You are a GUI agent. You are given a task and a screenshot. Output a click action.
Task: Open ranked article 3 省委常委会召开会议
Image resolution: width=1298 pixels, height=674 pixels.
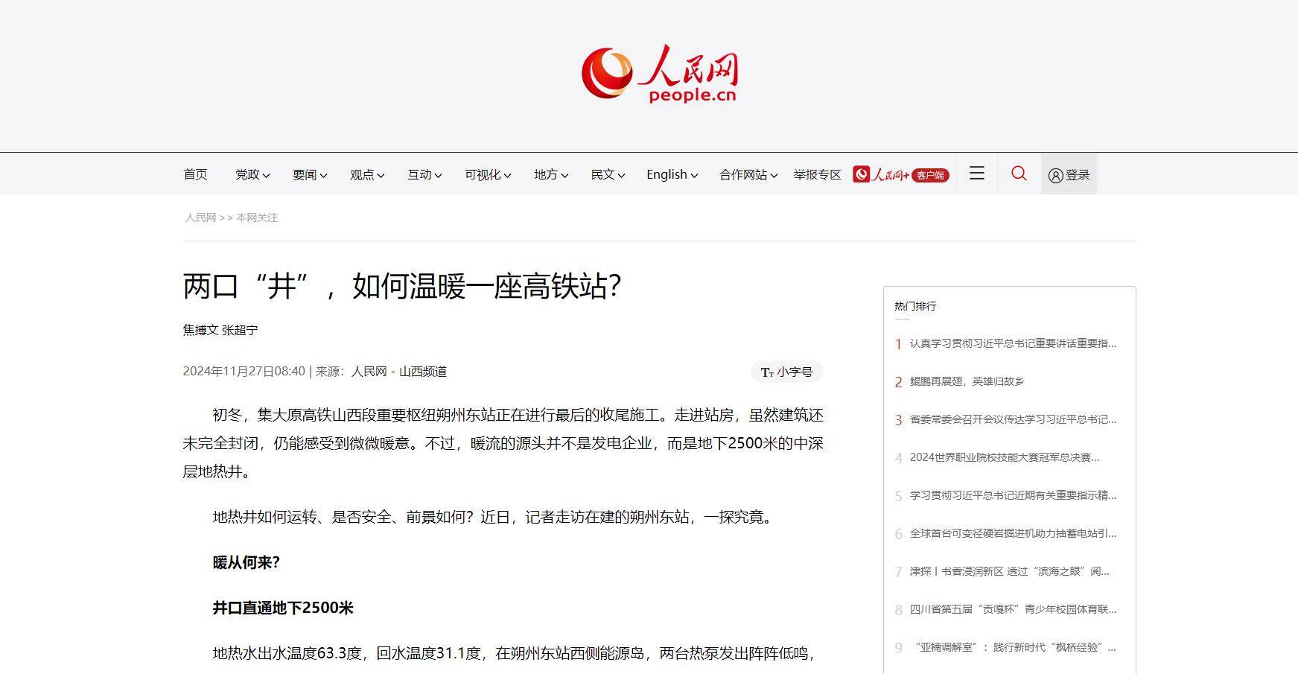tap(1013, 419)
